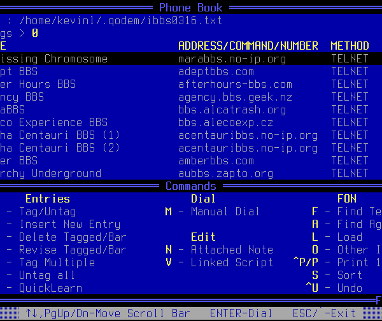This screenshot has height=321, width=382.
Task: Click Insert New Entry
Action: point(69,224)
